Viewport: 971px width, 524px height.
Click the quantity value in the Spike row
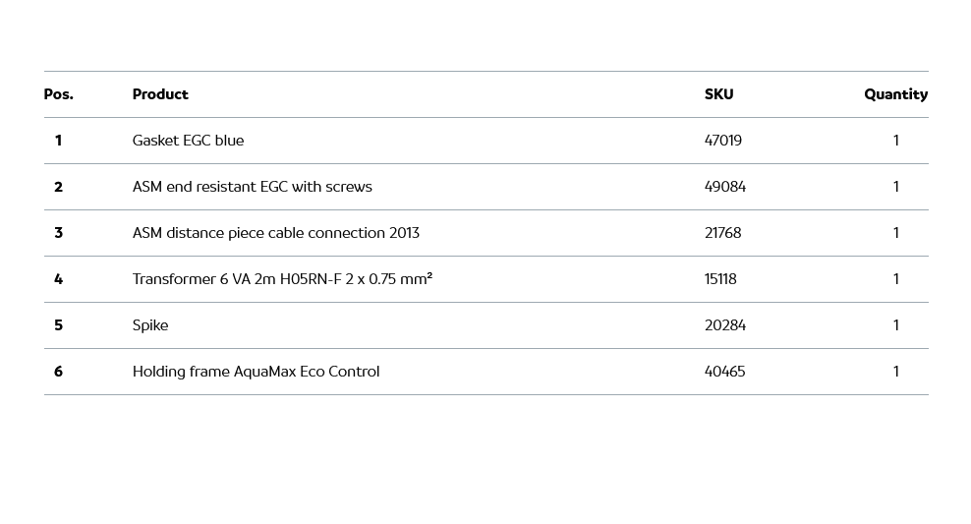895,325
